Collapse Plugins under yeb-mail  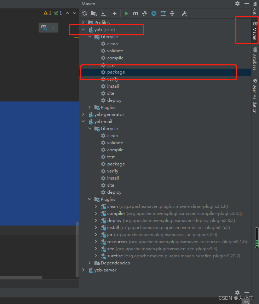pyautogui.click(x=90, y=199)
